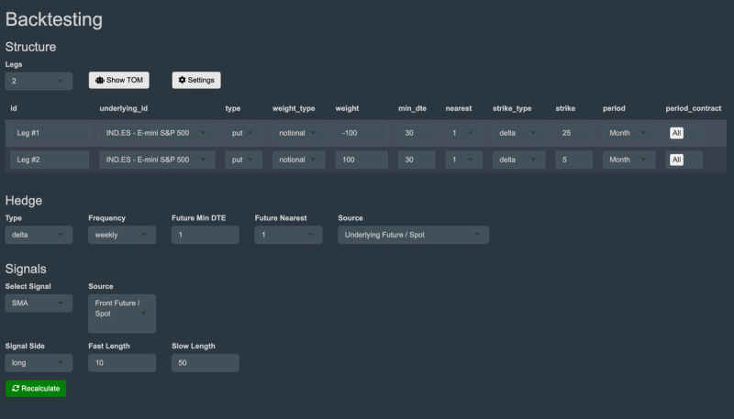Click the Signals section heading
Image resolution: width=734 pixels, height=419 pixels.
point(26,269)
